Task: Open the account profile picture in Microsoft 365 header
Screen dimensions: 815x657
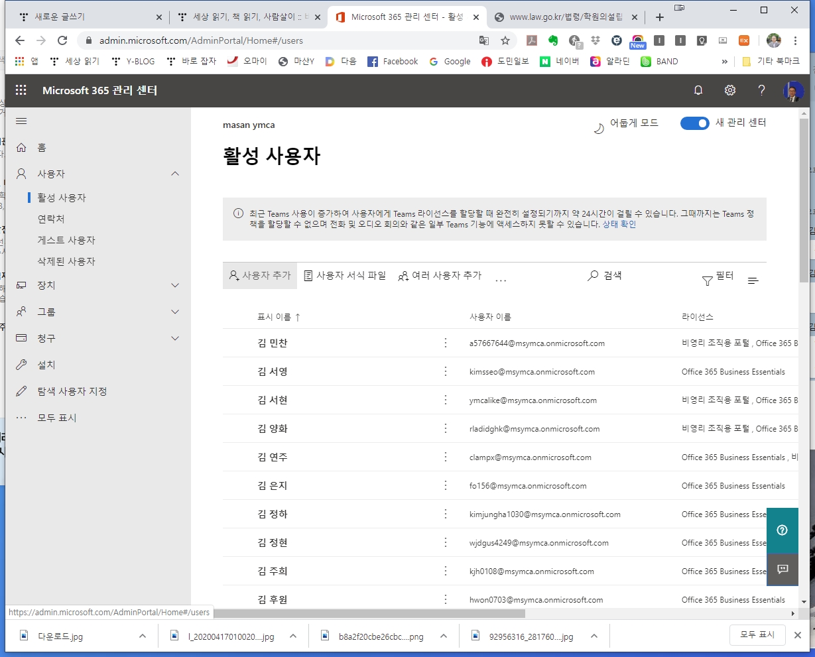Action: [x=793, y=91]
